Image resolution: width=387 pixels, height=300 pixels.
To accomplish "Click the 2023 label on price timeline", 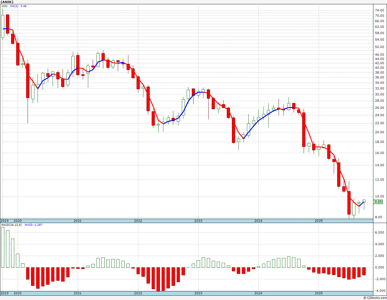I will (x=198, y=221).
